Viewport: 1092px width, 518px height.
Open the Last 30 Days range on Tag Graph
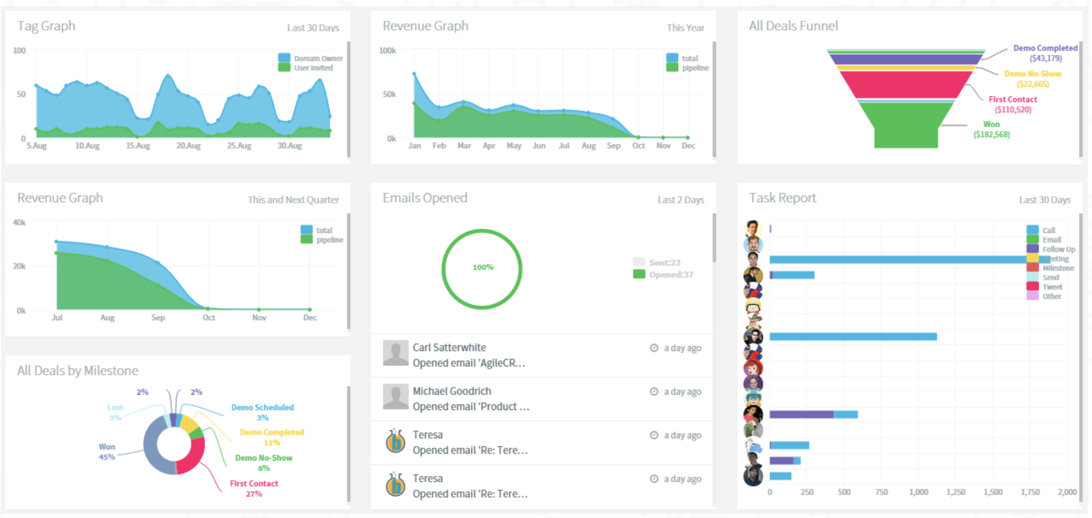[x=313, y=28]
